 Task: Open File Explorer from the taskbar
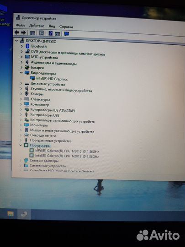pos(11,214)
